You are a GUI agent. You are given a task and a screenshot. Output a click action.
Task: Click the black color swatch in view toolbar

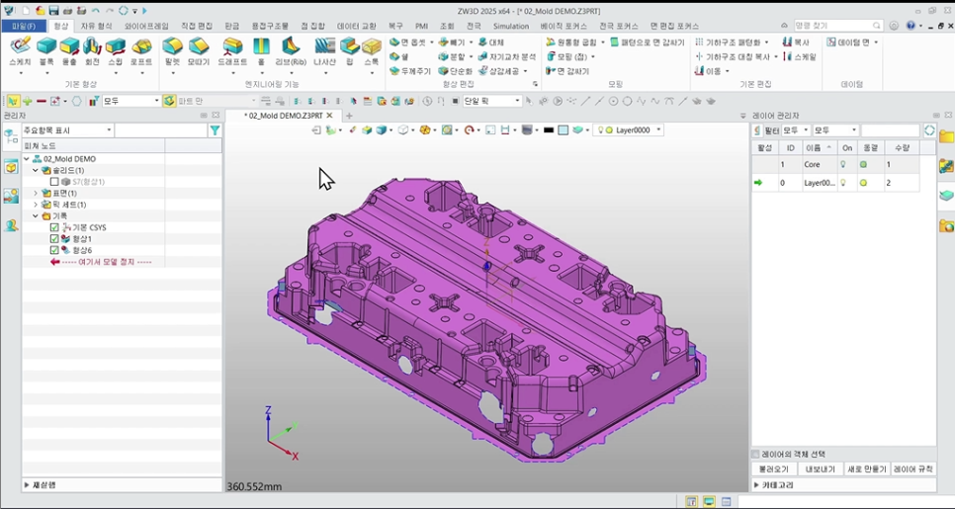click(548, 129)
